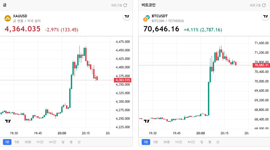
Task: Click the BTCUSDT Bitcoin symbol icon
Action: (146, 18)
